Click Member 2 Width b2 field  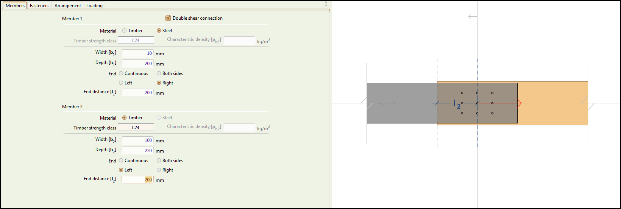pos(137,140)
